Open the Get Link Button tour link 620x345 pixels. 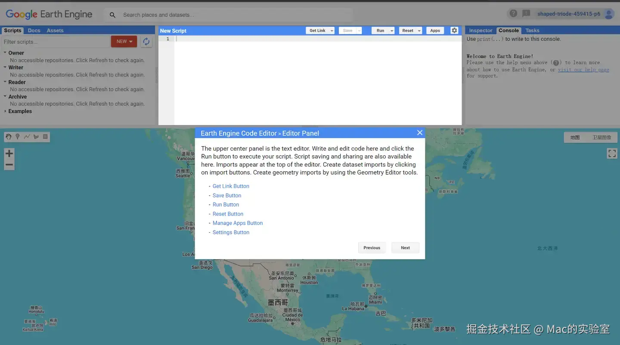tap(231, 186)
